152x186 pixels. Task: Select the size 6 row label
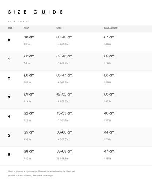point(9,155)
